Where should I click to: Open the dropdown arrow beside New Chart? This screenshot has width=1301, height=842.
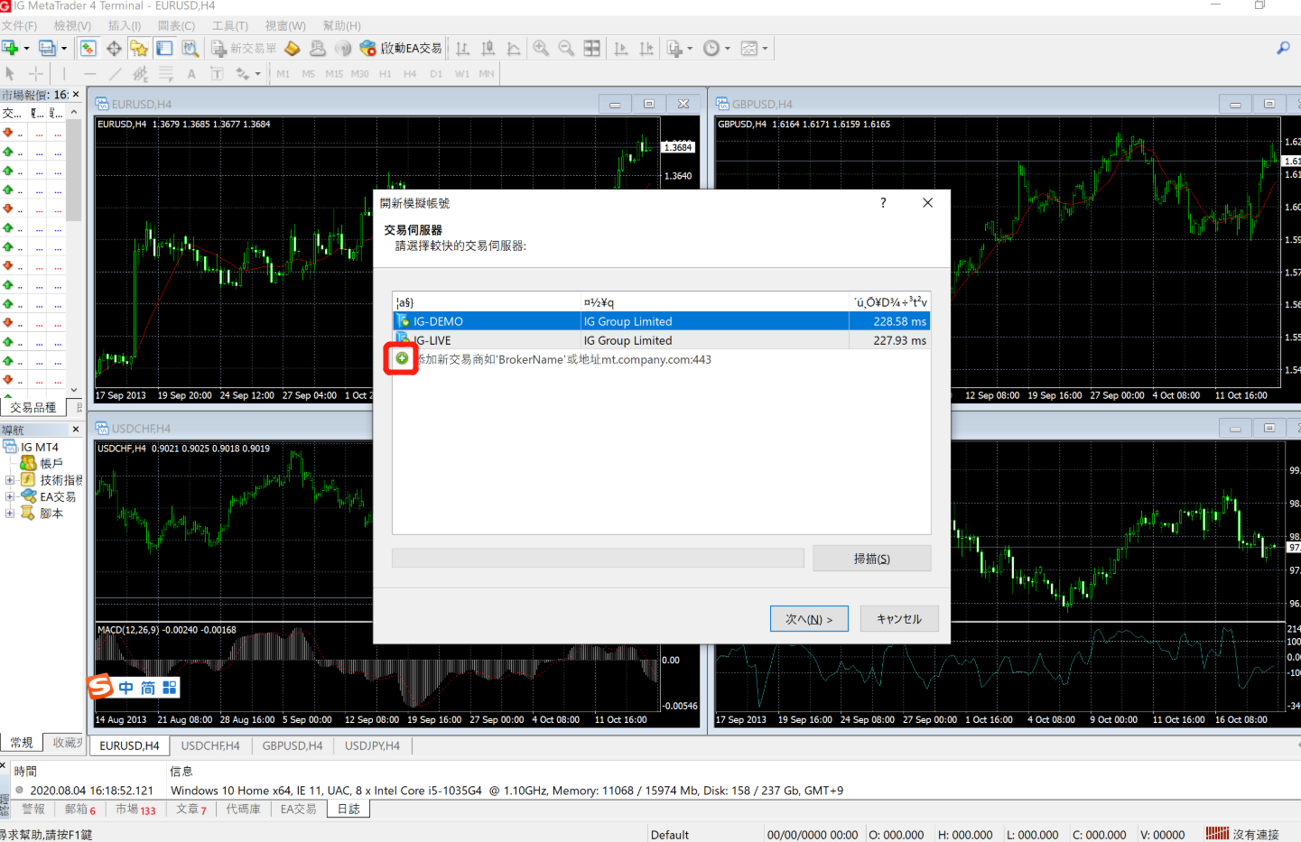[26, 49]
